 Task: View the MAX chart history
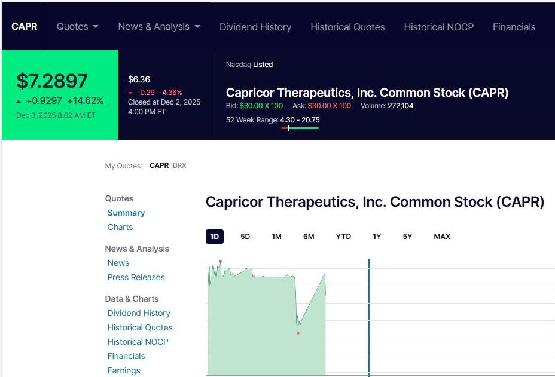[x=441, y=236]
